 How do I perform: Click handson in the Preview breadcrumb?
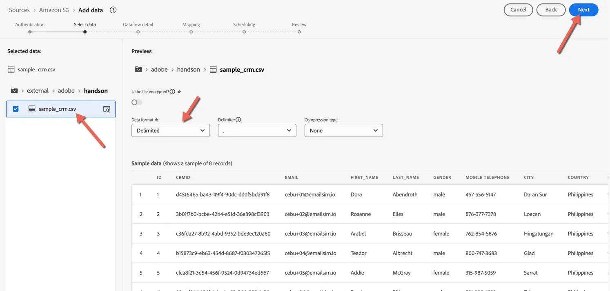pos(188,69)
